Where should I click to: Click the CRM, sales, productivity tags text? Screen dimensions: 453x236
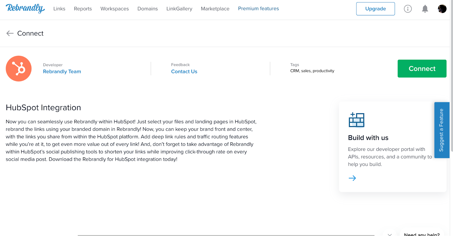[312, 71]
